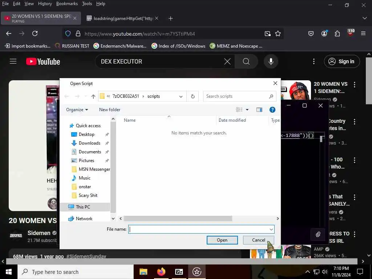Open 7-Zip from the taskbar
The image size is (372, 279).
point(179,272)
